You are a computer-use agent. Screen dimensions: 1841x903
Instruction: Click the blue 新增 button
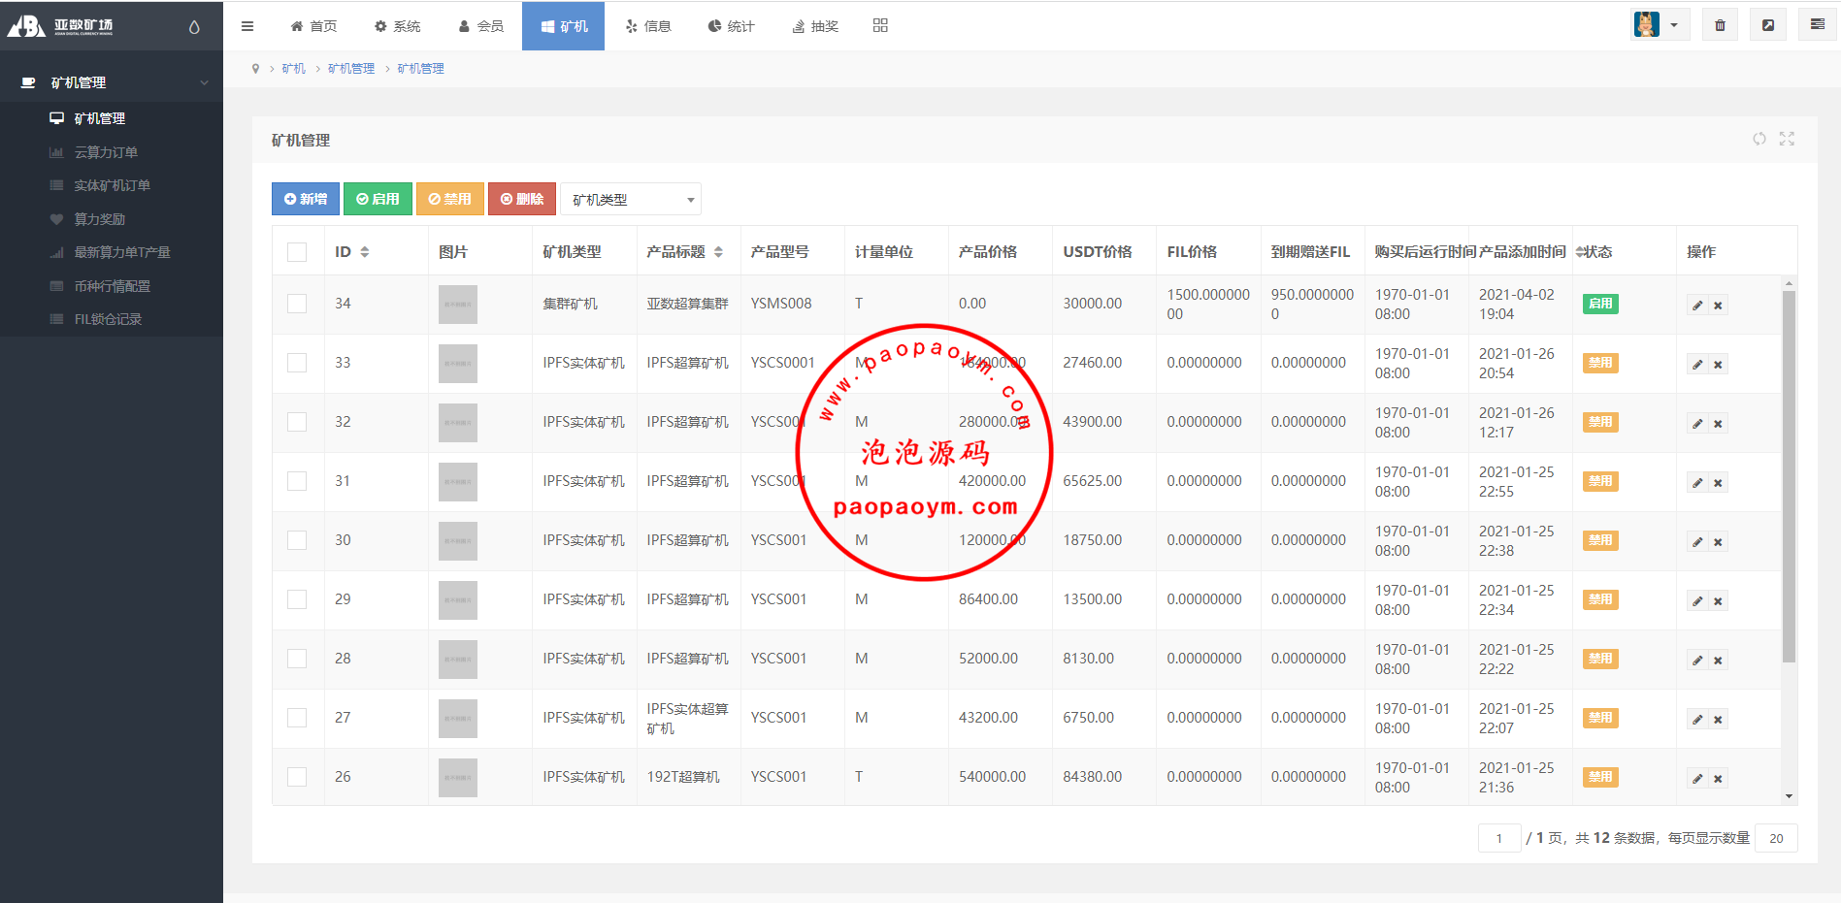point(306,199)
